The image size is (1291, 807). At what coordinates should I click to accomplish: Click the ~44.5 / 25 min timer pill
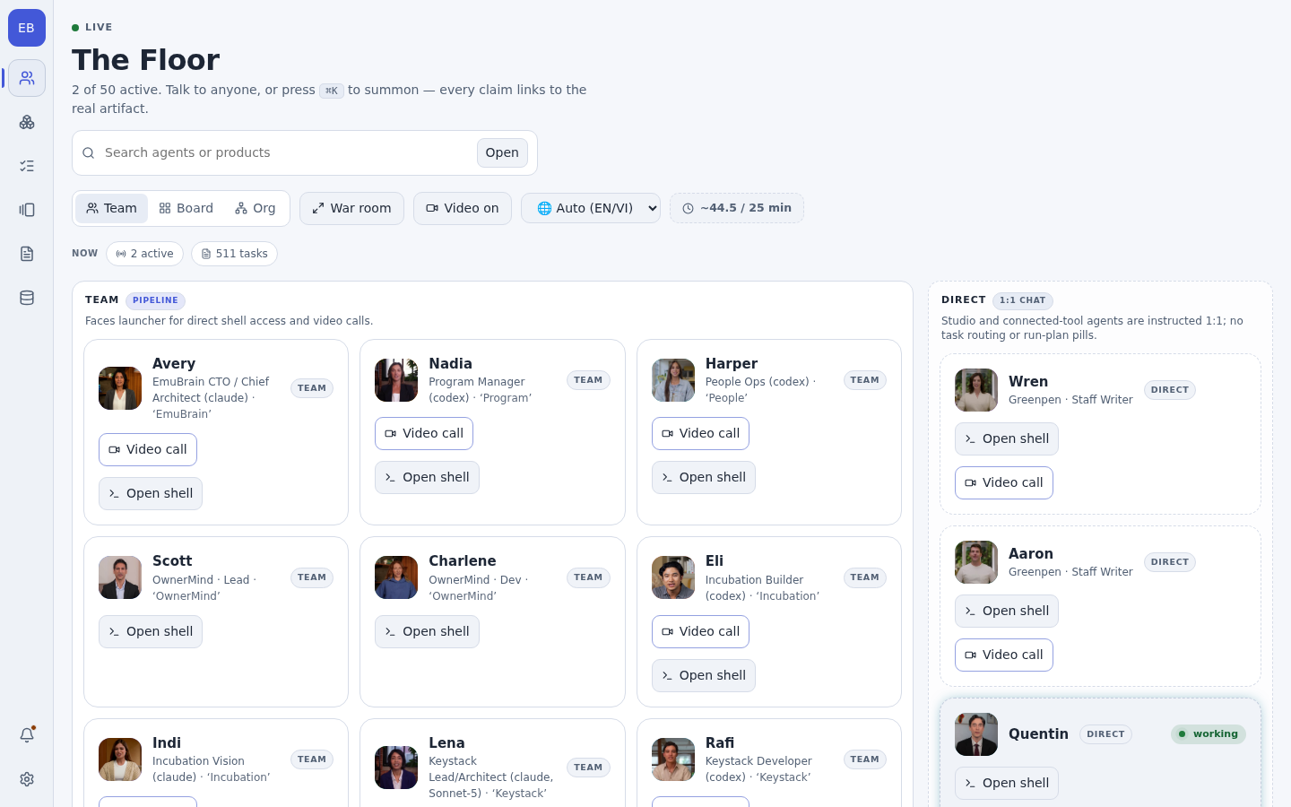pos(737,208)
